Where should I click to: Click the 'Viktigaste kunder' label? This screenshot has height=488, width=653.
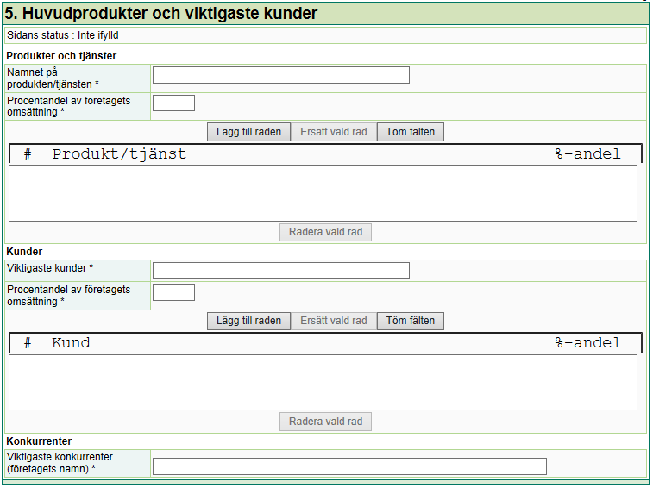tap(50, 268)
